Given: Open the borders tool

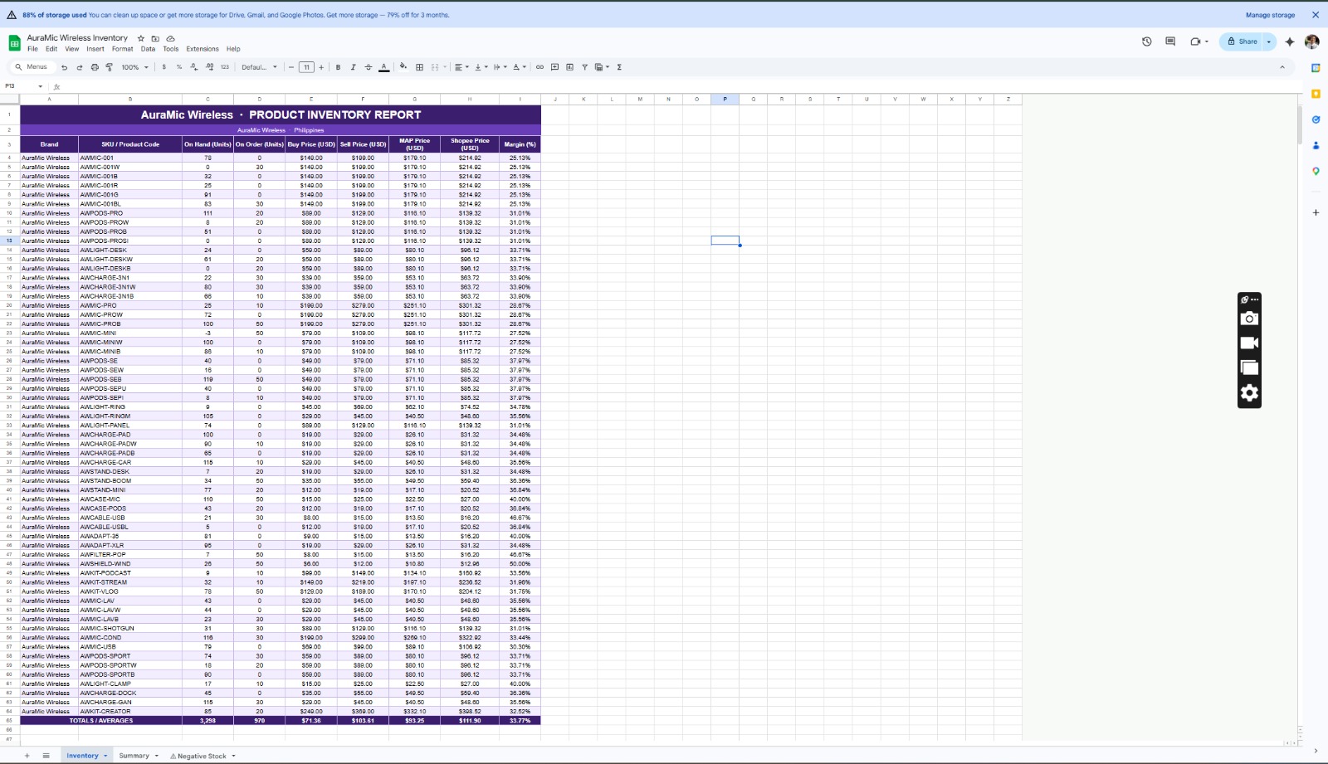Looking at the screenshot, I should pyautogui.click(x=419, y=67).
